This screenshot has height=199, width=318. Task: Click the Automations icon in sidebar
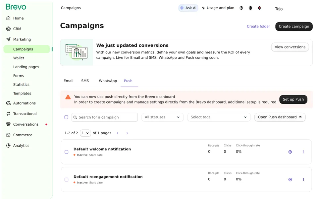click(x=8, y=103)
